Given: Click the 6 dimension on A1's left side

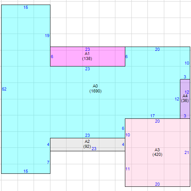Looking at the screenshot, I should point(52,57).
